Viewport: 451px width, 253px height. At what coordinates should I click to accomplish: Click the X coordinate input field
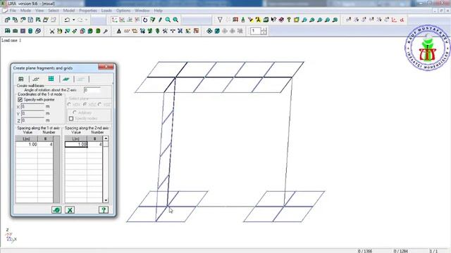coord(33,106)
